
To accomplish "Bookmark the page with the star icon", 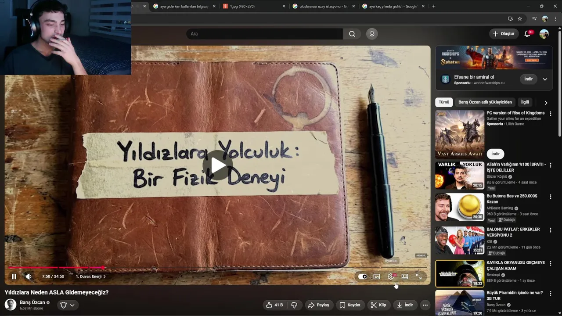I will [x=520, y=18].
